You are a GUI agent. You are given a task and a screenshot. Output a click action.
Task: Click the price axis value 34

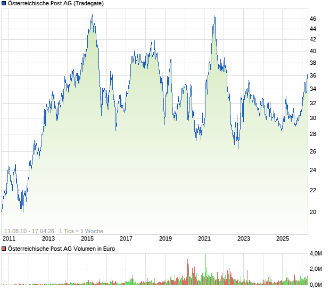(313, 89)
